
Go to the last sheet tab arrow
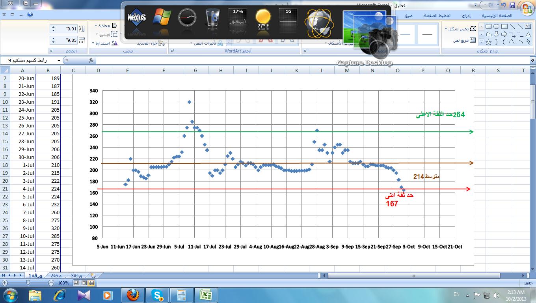coord(21,275)
